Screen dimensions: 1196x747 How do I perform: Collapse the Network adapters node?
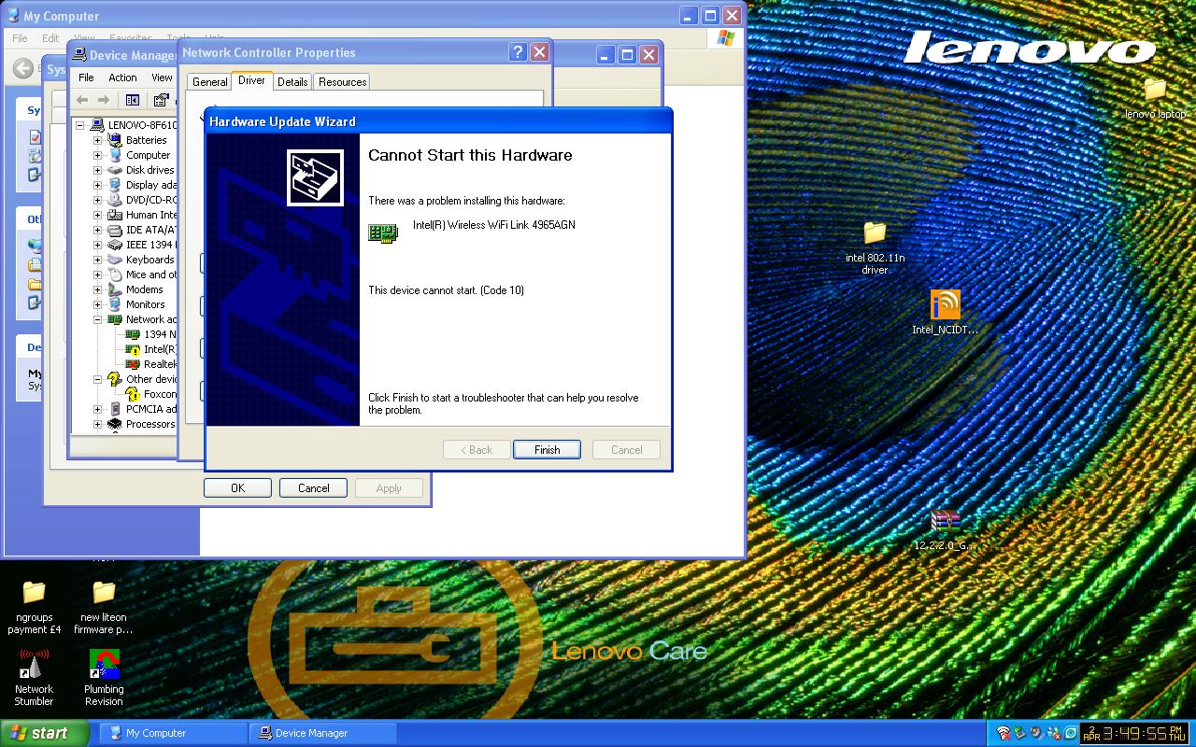tap(97, 319)
